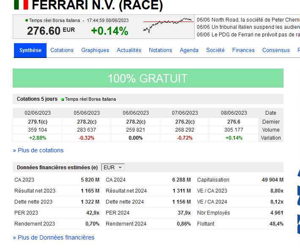Click the 05/06/2023 date header
This screenshot has height=248, width=300.
(87, 113)
